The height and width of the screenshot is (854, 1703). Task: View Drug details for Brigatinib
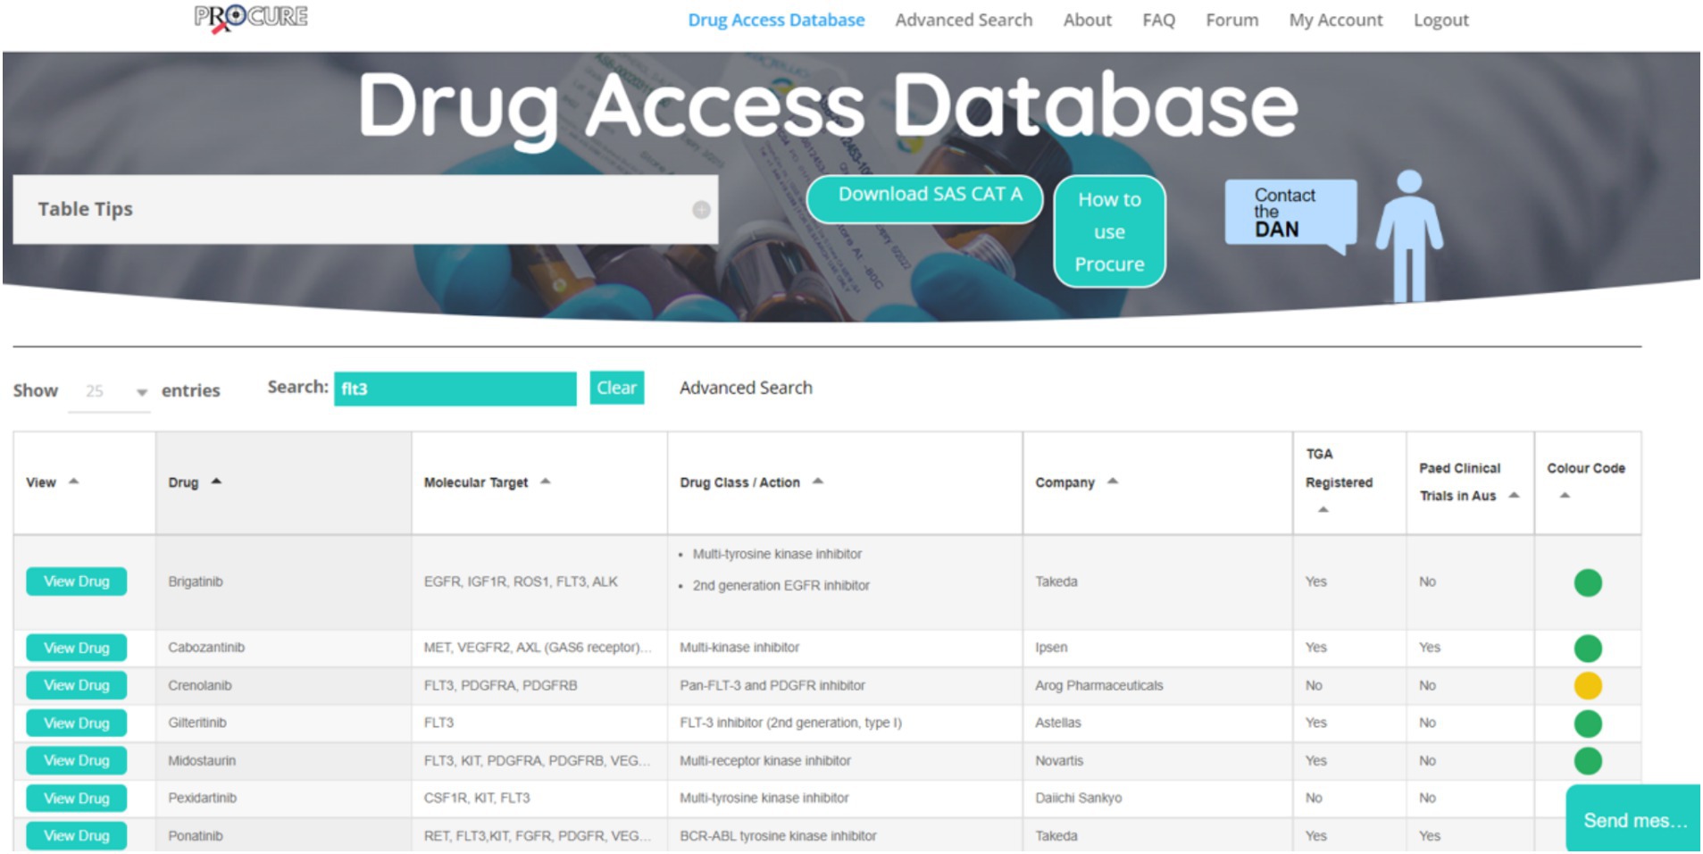coord(76,582)
